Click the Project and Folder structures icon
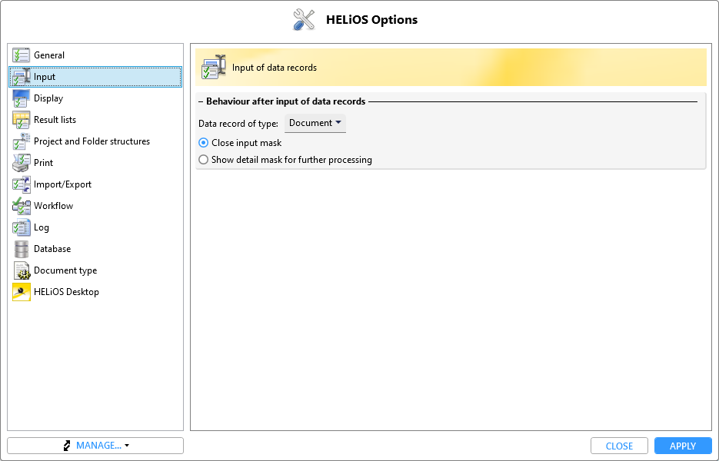Screen dimensions: 719x461 (x=21, y=141)
